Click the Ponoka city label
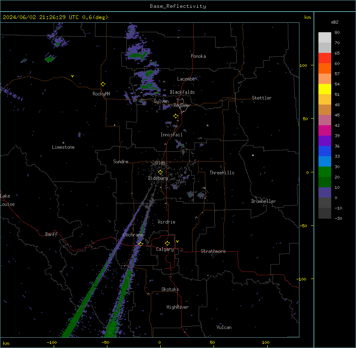Viewport: 356px width, 348px height. pos(198,56)
